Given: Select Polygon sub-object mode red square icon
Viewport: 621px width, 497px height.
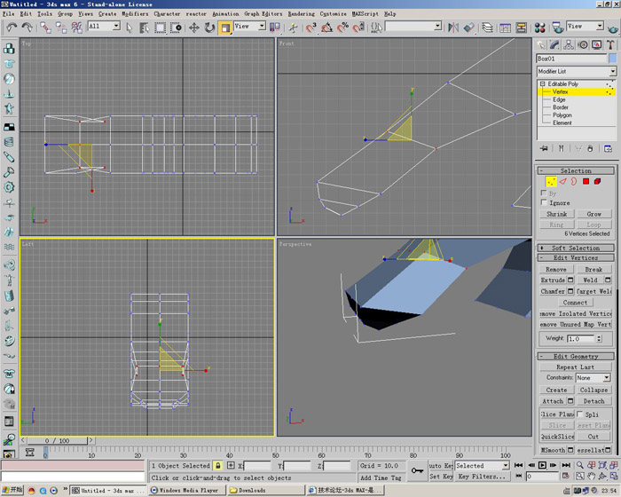Looking at the screenshot, I should [x=586, y=182].
